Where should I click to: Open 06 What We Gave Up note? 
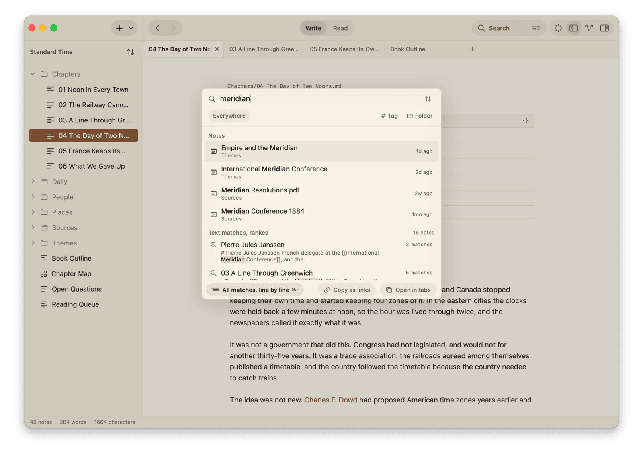pos(84,166)
